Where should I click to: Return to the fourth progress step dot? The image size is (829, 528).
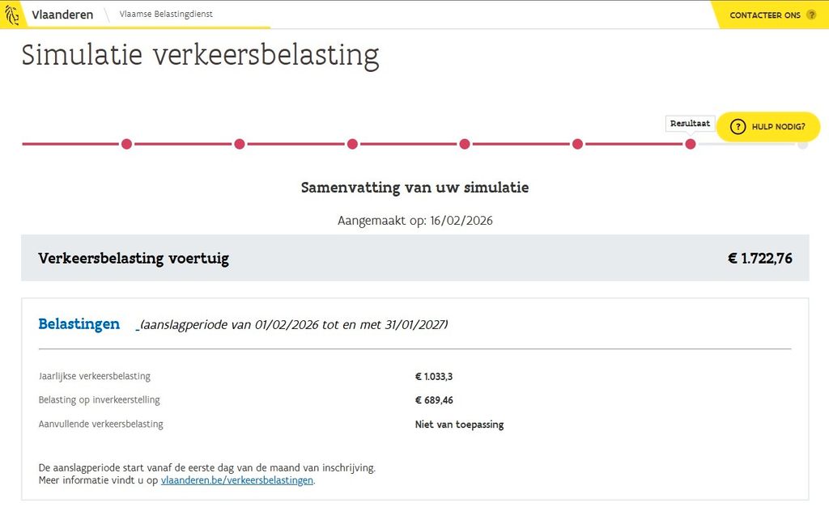tap(465, 144)
